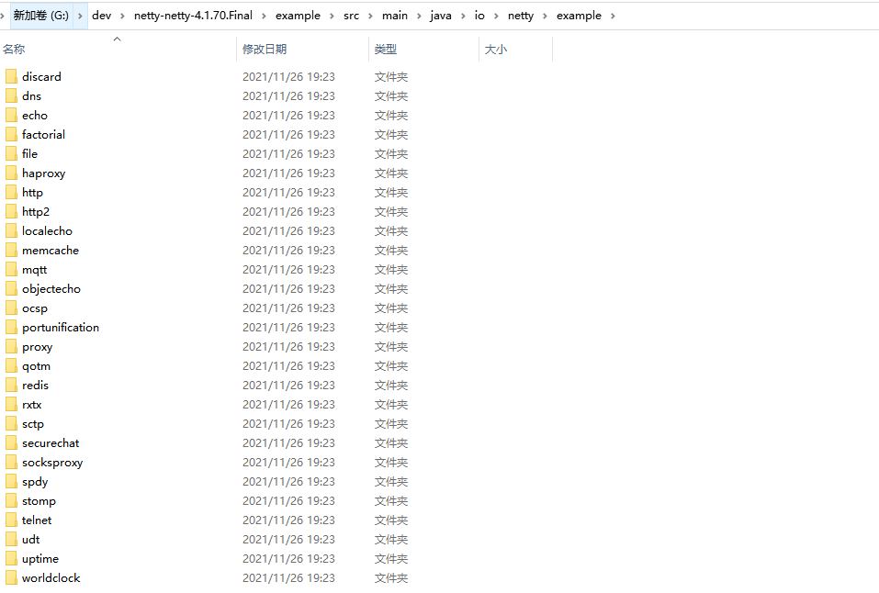This screenshot has height=593, width=879.
Task: Click the stomp folder icon
Action: [x=11, y=500]
